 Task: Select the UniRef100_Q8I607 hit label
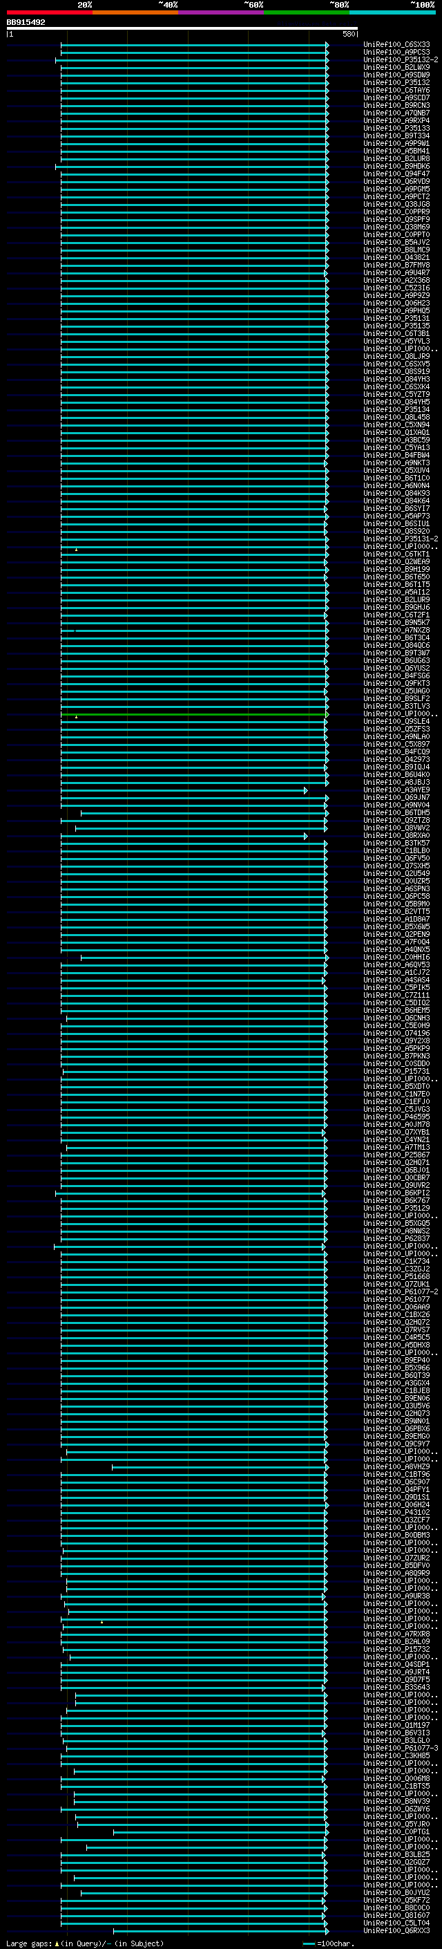(396, 1915)
